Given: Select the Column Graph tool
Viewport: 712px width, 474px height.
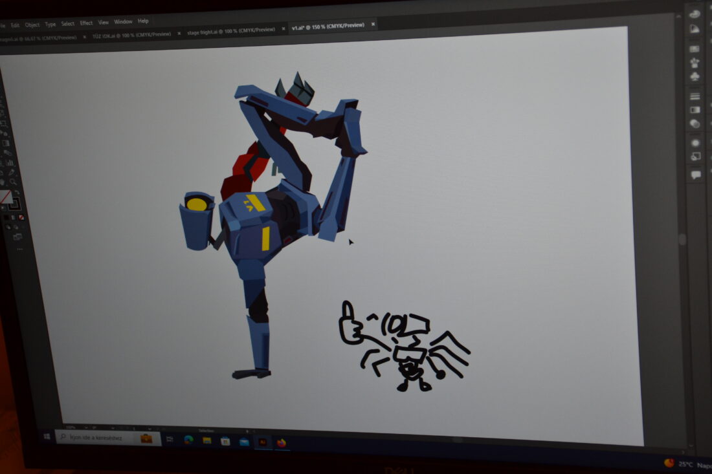Looking at the screenshot, I should pyautogui.click(x=10, y=162).
